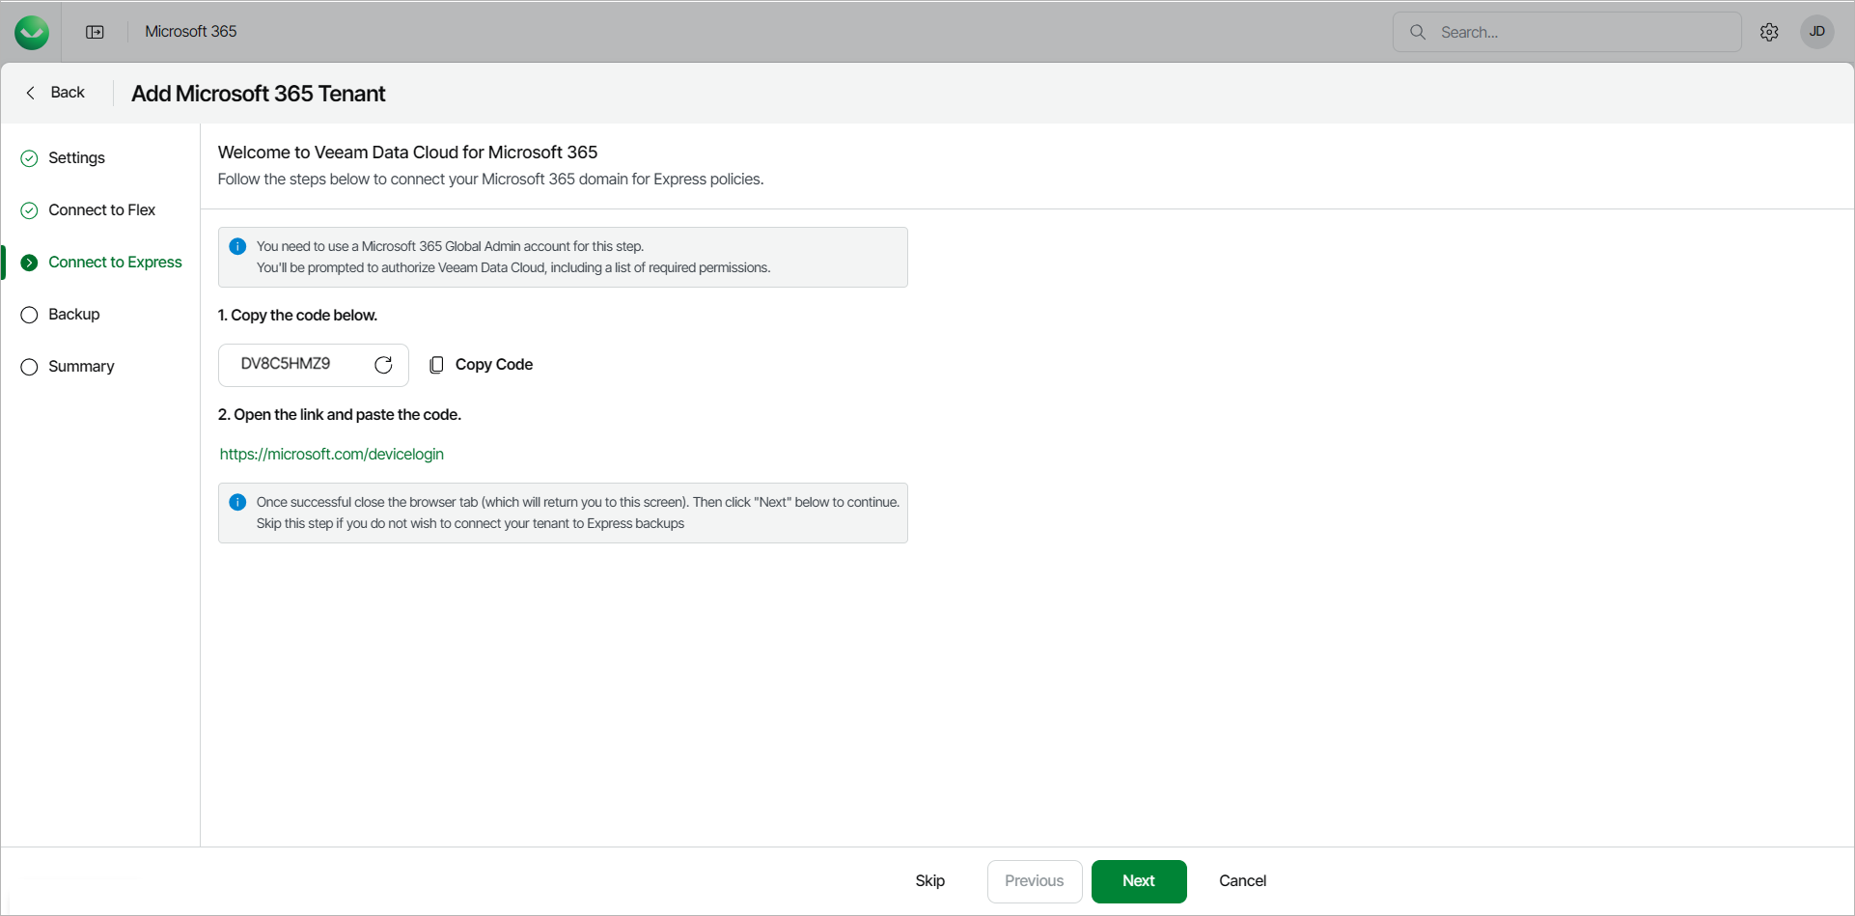The width and height of the screenshot is (1855, 916).
Task: Open the JD user avatar menu
Action: click(x=1816, y=32)
